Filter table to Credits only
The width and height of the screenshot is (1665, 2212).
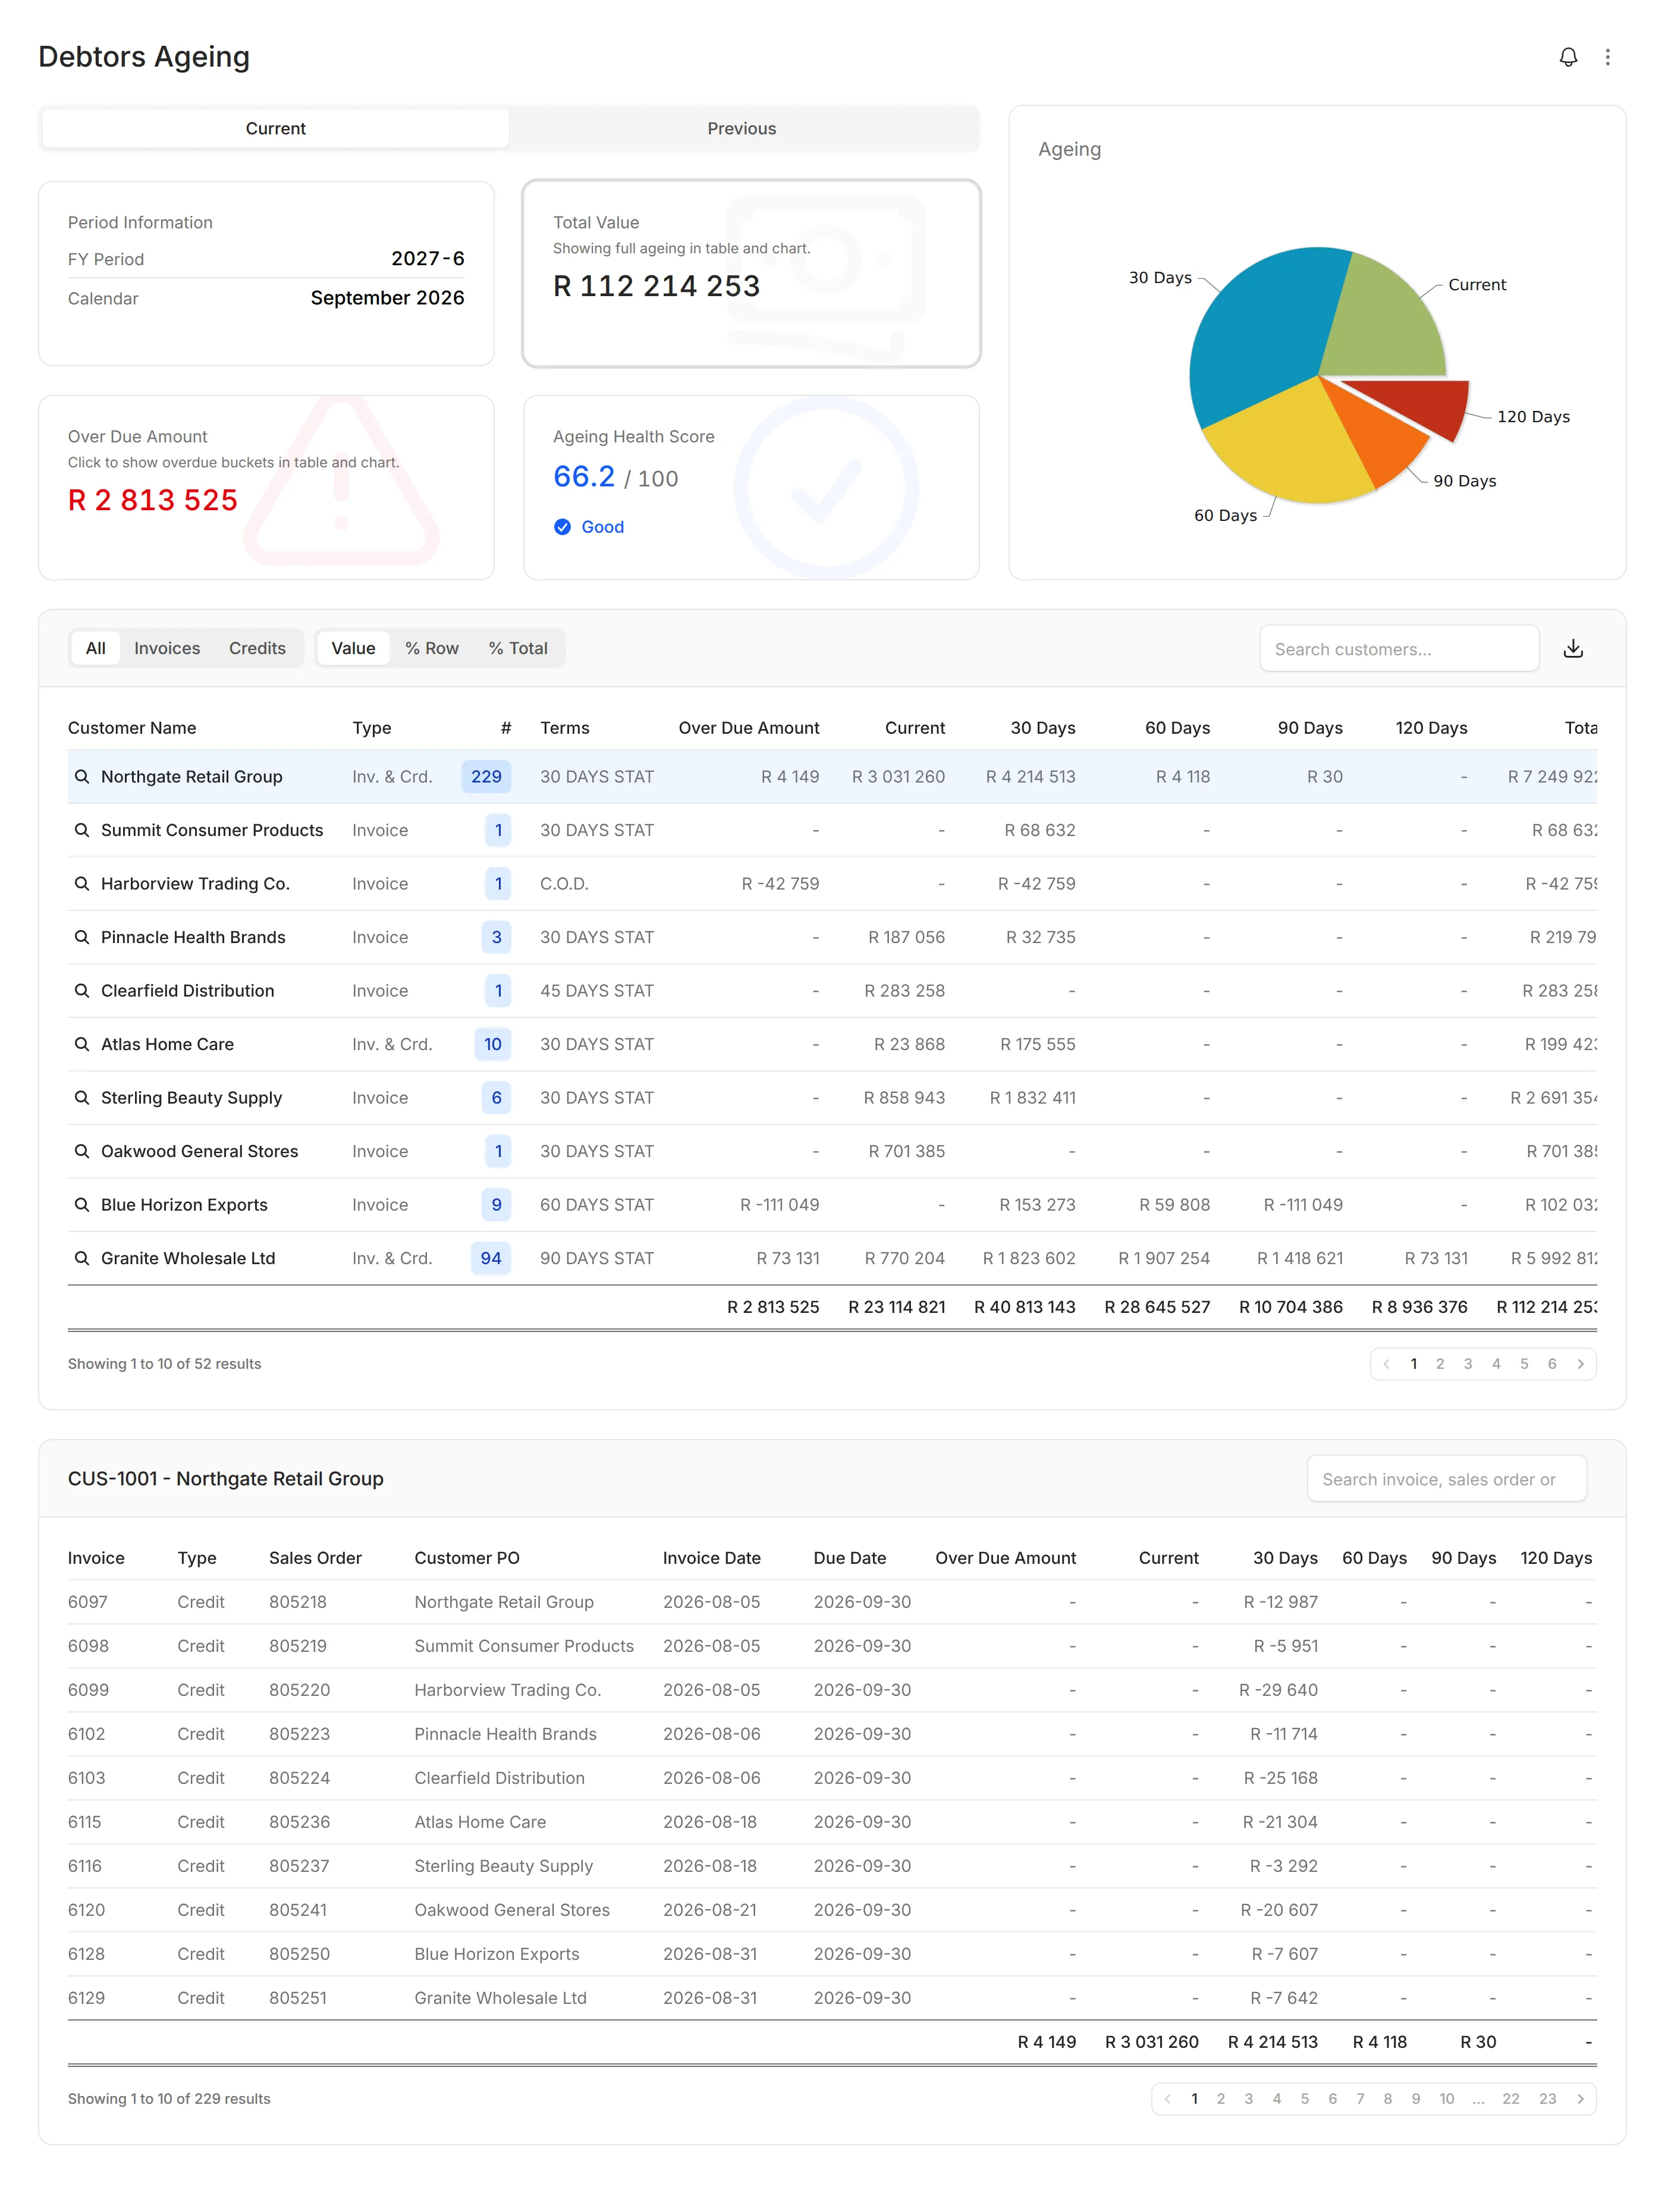[x=257, y=648]
